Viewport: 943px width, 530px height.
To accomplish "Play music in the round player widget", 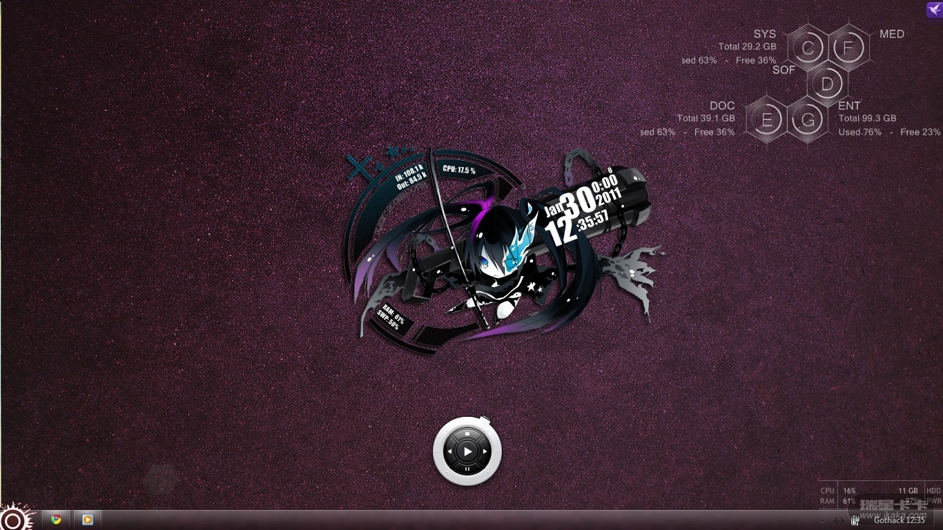I will [x=467, y=451].
